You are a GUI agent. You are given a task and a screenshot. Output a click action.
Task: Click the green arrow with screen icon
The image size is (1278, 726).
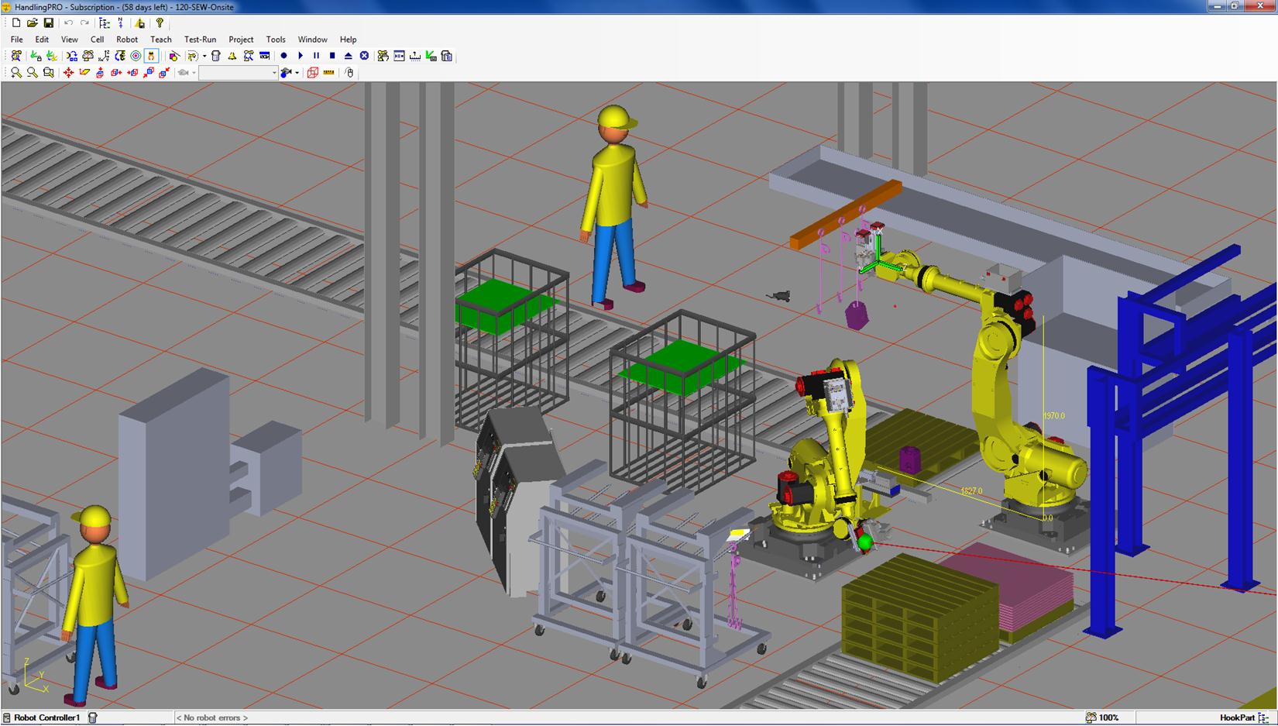[x=431, y=56]
